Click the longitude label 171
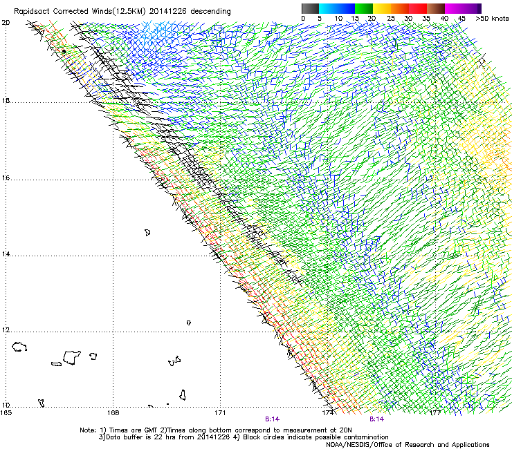Image resolution: width=512 pixels, height=449 pixels. tap(221, 413)
